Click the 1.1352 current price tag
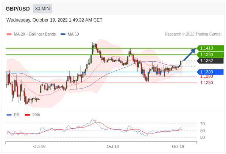Viewport: 226px width, 154px height. click(x=210, y=61)
